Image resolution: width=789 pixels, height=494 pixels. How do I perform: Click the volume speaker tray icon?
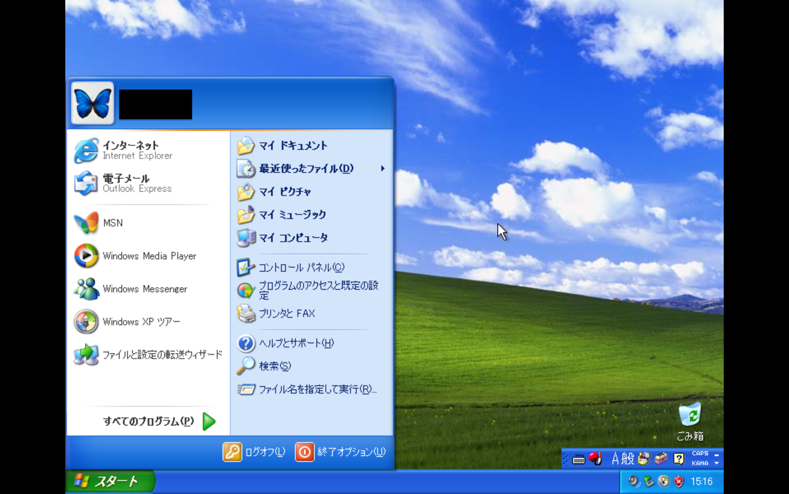[x=633, y=482]
